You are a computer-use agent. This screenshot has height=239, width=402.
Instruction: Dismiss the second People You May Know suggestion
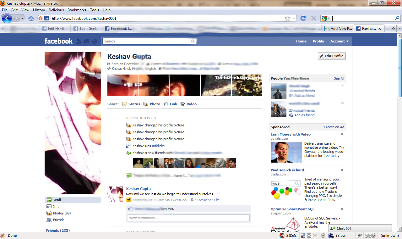point(342,103)
